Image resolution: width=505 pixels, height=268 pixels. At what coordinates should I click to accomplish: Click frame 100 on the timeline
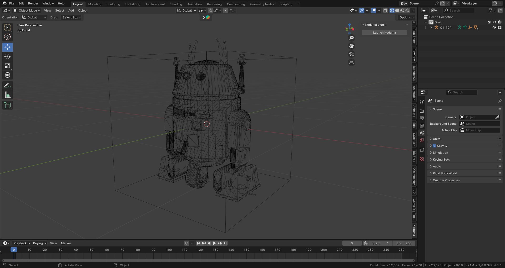tap(169, 250)
